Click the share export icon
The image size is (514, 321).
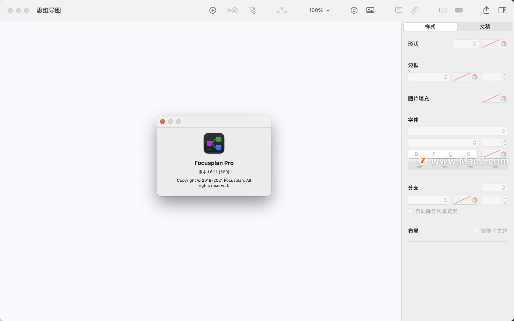pos(486,10)
